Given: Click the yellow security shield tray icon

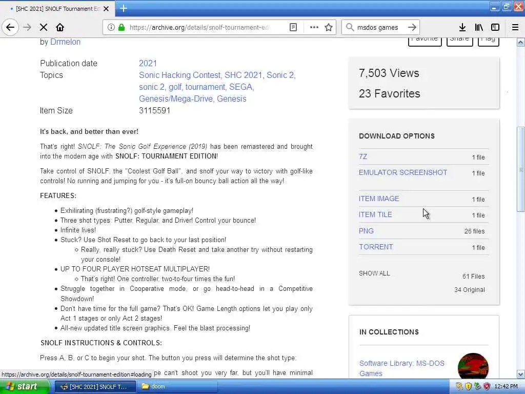Looking at the screenshot, I should pyautogui.click(x=469, y=386).
